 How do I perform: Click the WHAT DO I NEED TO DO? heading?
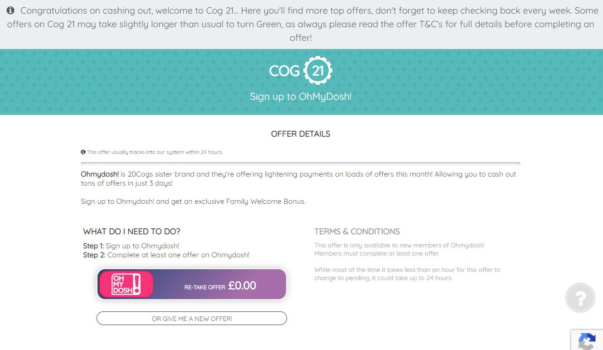(131, 232)
